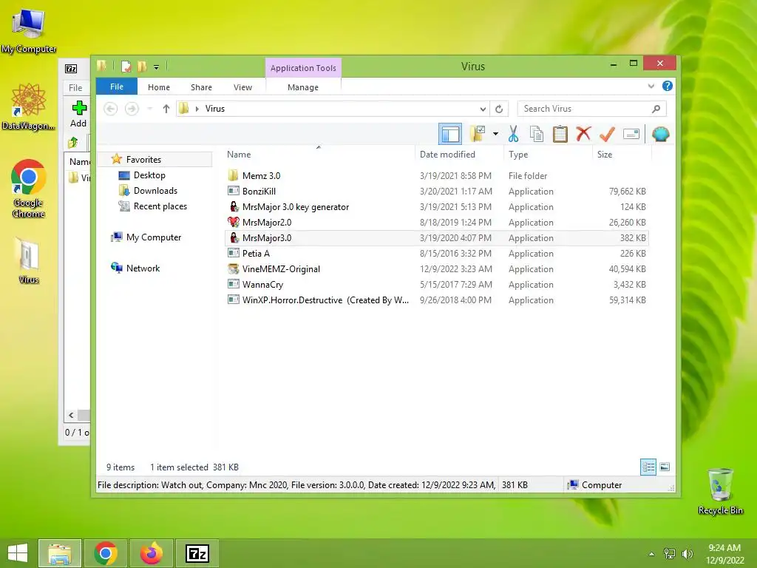Open the File ribbon tab
Screen dimensions: 757x568
coord(117,87)
